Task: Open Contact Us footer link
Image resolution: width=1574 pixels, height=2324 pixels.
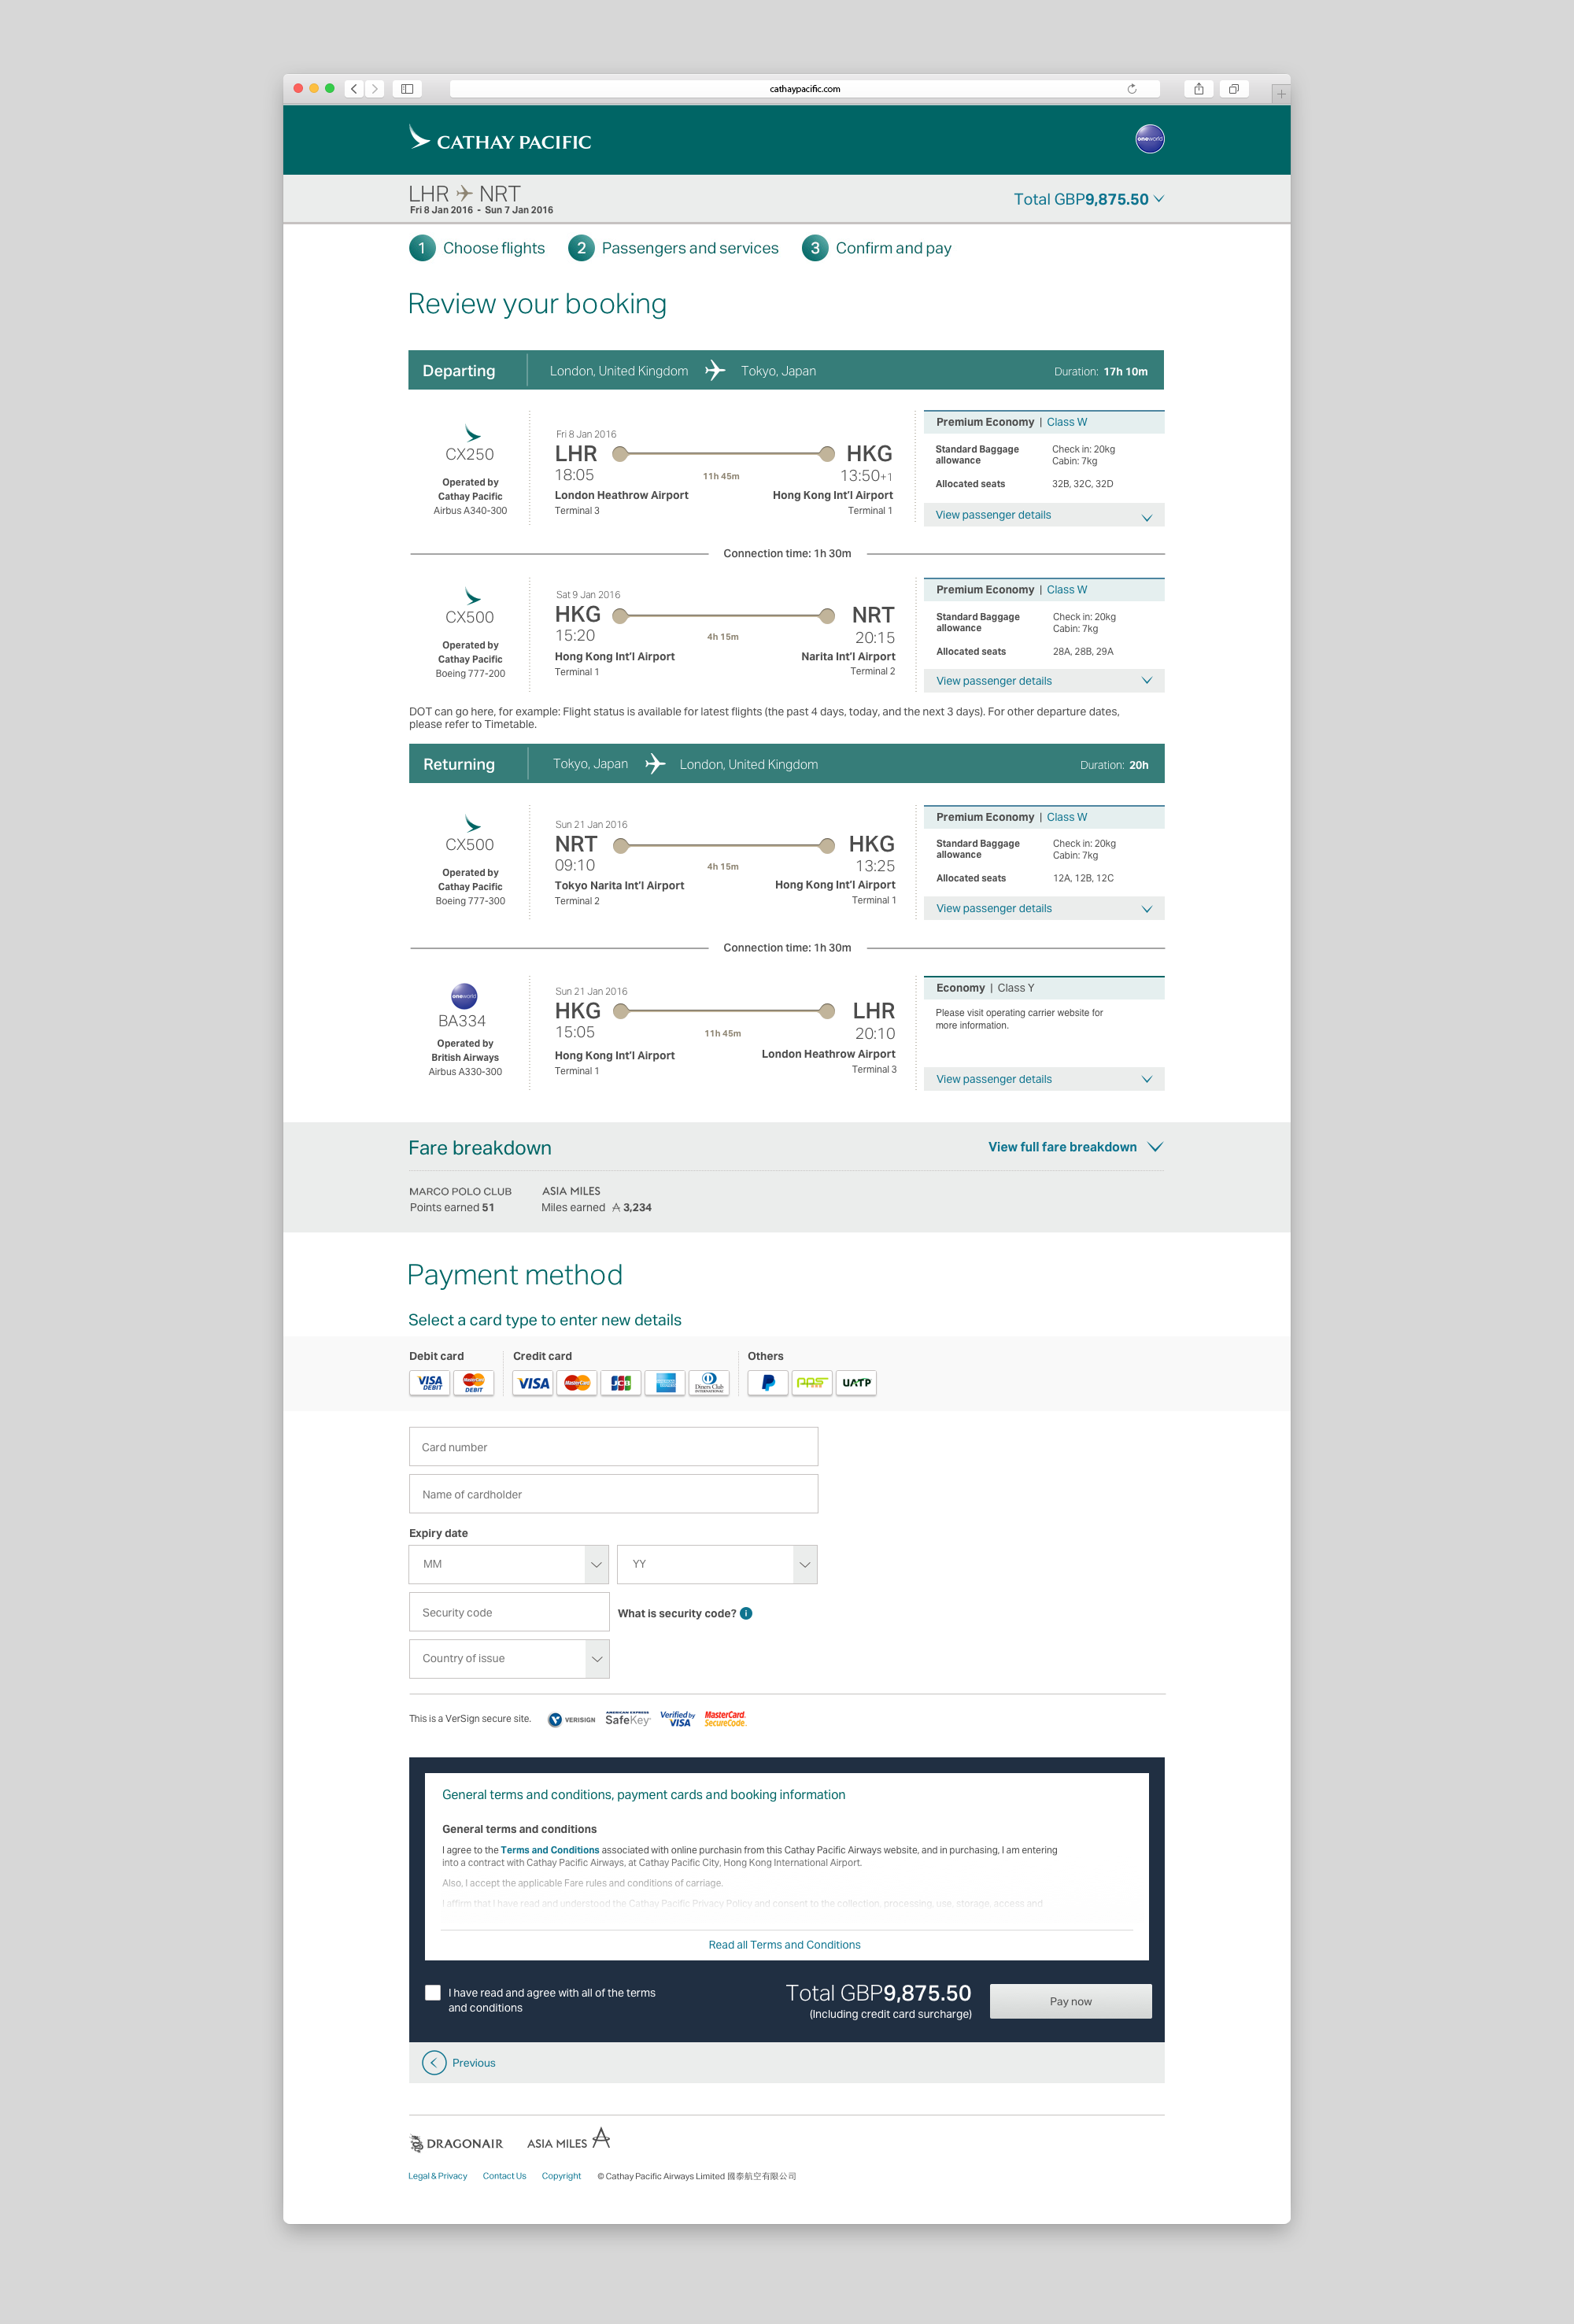Action: [x=504, y=2176]
